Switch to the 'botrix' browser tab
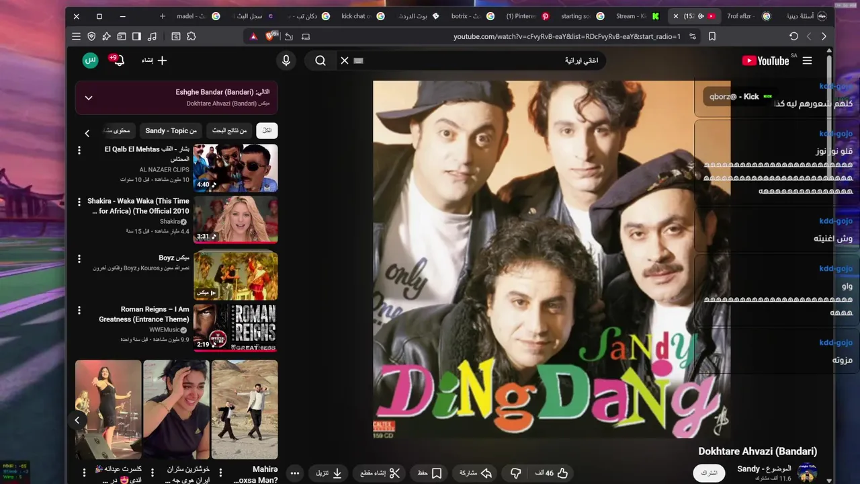Image resolution: width=860 pixels, height=484 pixels. click(x=472, y=16)
